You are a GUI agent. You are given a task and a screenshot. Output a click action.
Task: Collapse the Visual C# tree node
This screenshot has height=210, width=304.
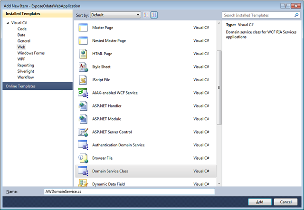pos(8,23)
